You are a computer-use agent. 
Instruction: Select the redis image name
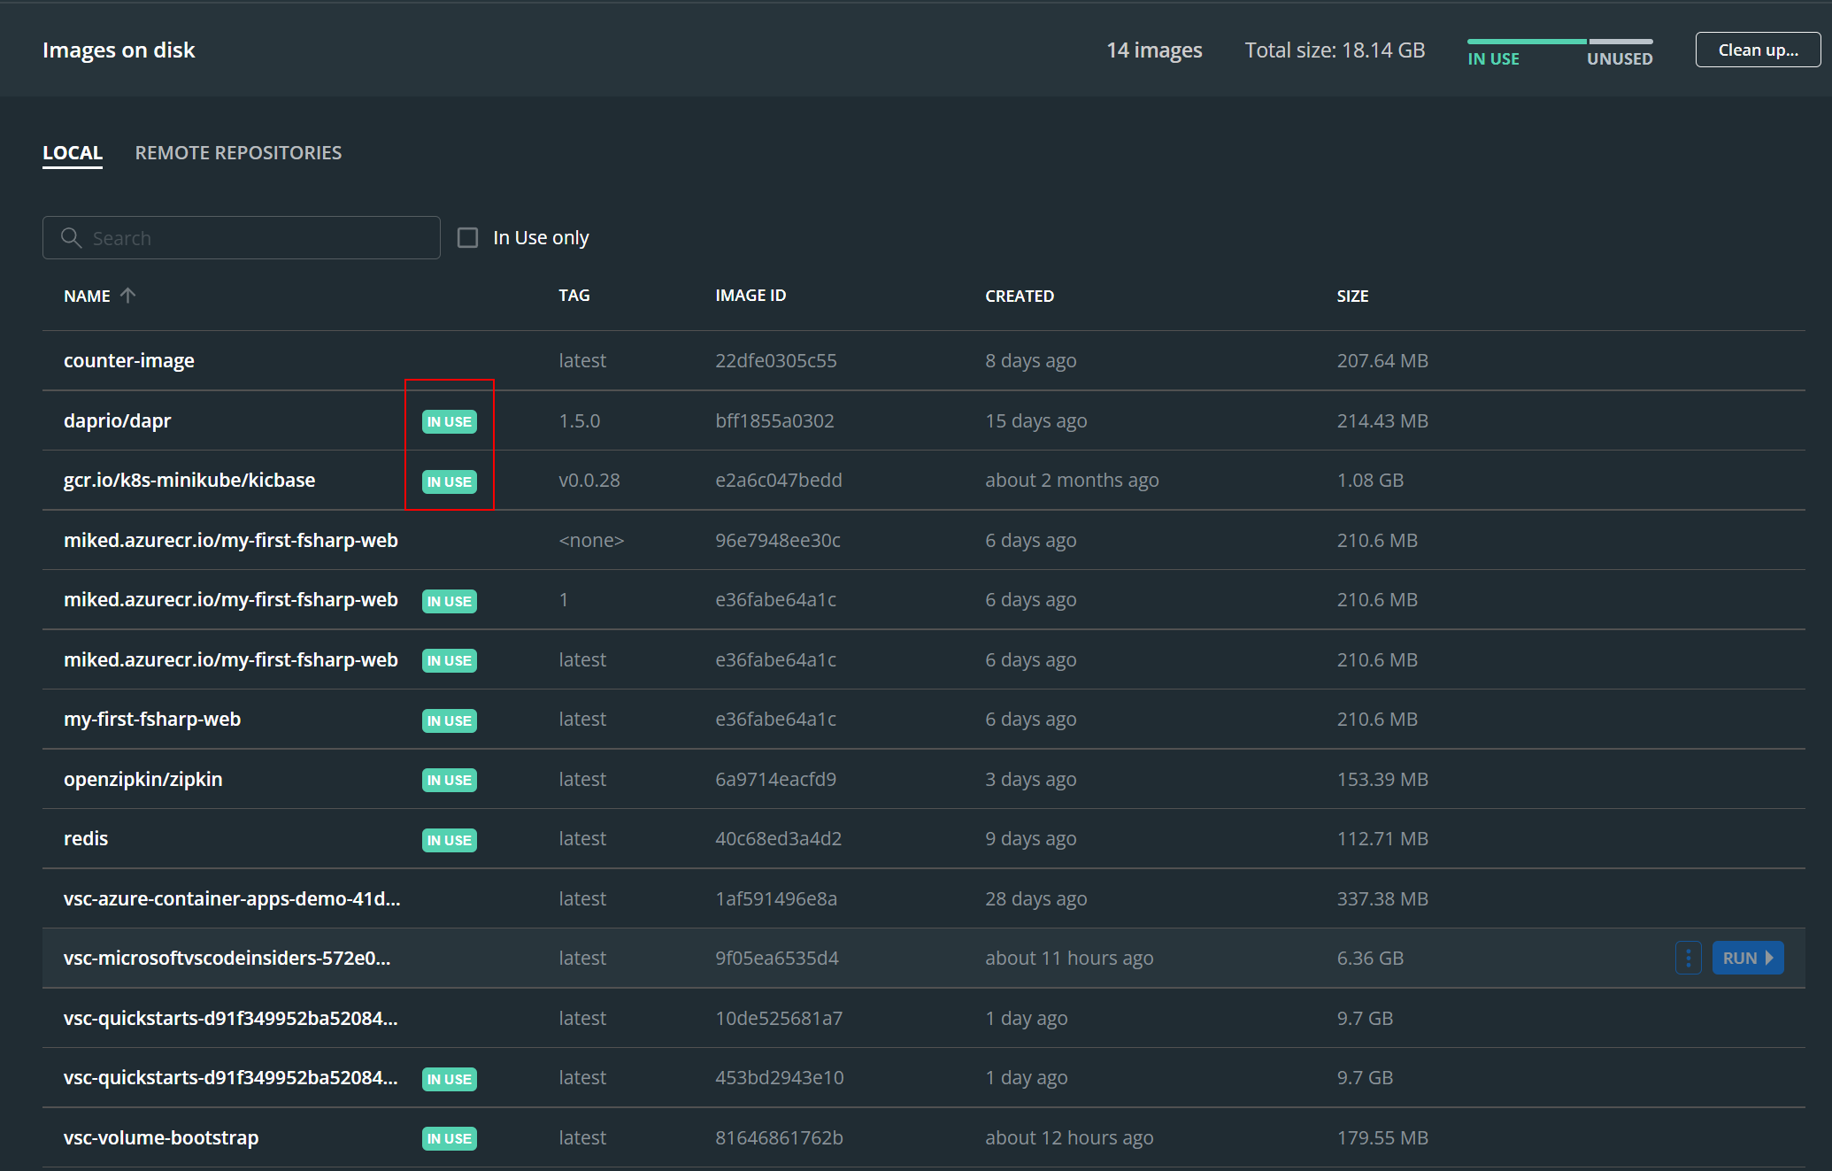pos(86,838)
